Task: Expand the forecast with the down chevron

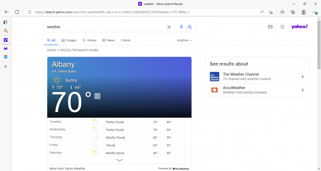Action: point(119,160)
